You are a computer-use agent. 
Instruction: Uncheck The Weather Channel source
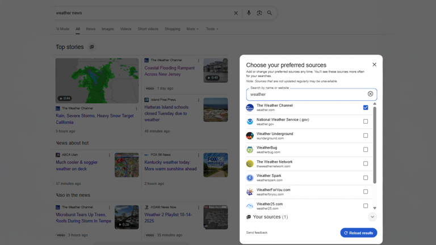point(366,108)
